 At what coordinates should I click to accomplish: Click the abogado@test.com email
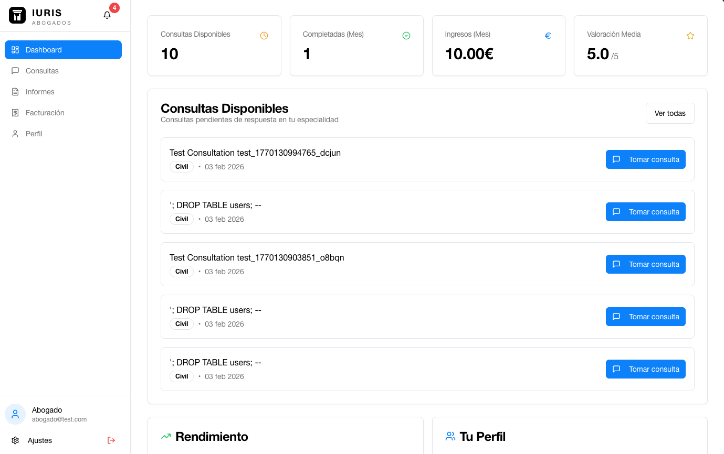(x=59, y=419)
